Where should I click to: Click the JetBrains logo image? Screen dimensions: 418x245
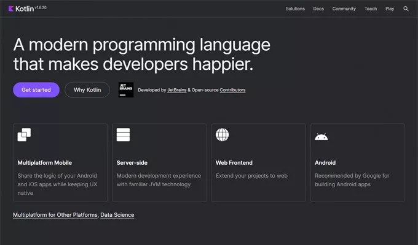click(126, 90)
